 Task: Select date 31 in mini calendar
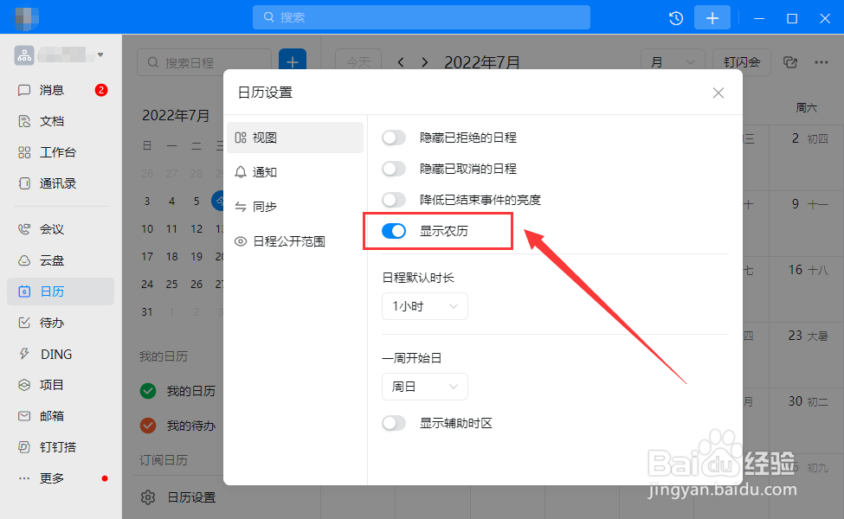click(147, 312)
